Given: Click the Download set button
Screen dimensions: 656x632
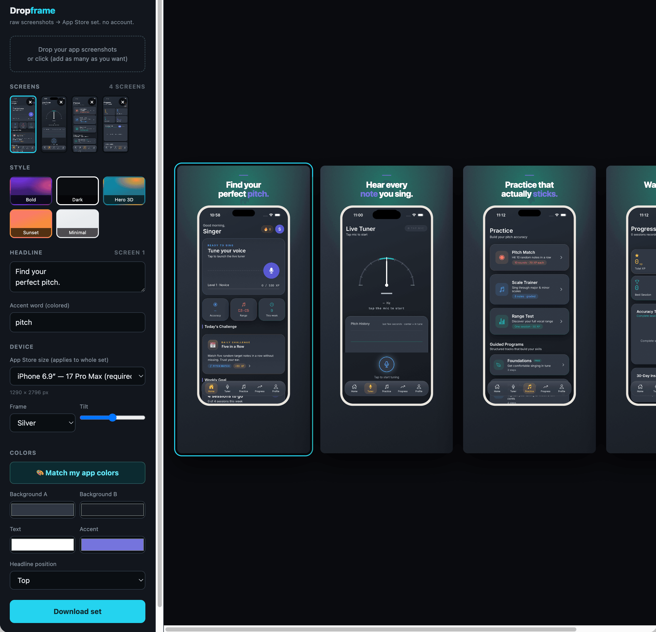Looking at the screenshot, I should tap(77, 612).
